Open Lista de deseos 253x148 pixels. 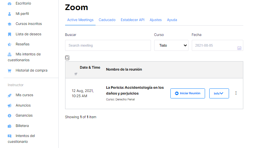click(29, 34)
